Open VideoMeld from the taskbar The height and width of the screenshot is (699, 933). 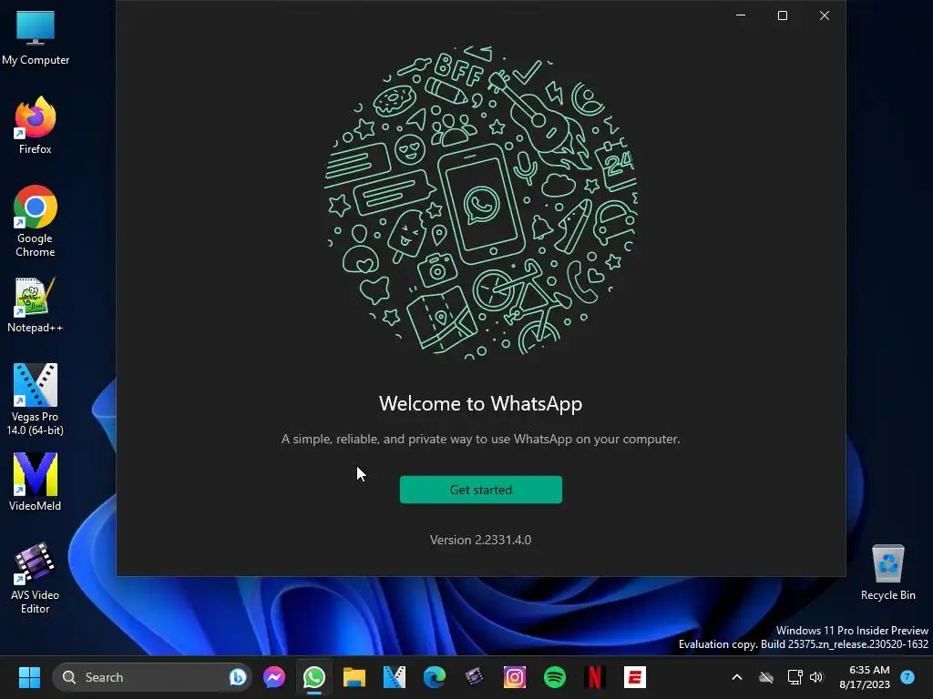394,677
